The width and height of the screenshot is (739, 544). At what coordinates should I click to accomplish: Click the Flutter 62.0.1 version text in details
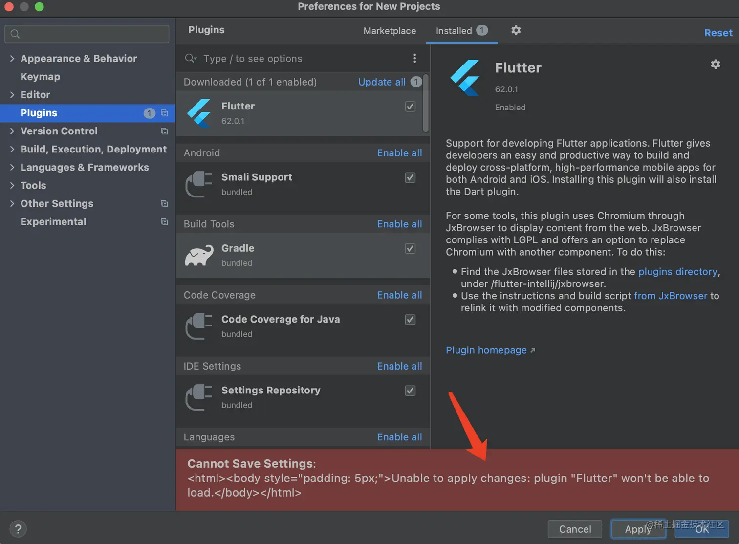tap(506, 89)
